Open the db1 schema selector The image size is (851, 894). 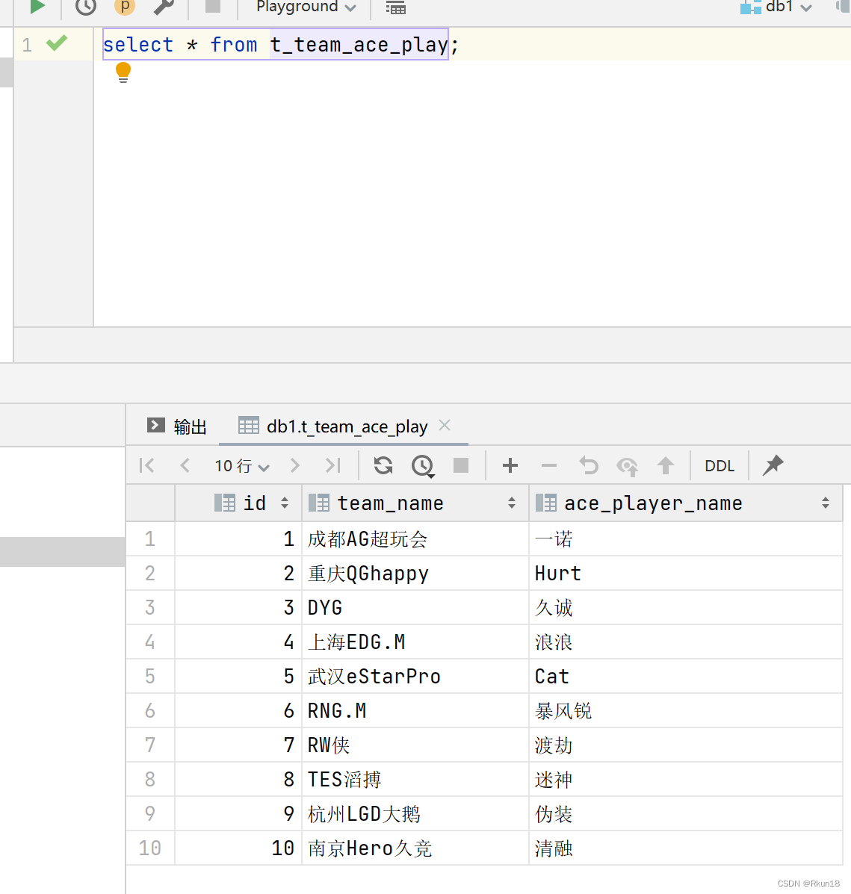pos(776,7)
